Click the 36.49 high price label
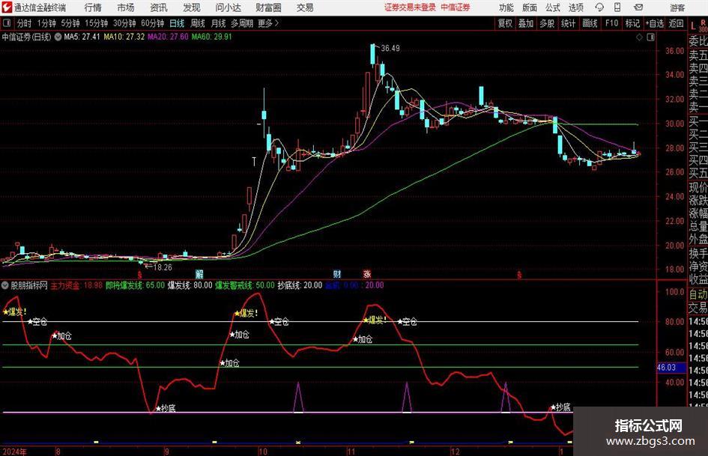Viewport: 708px width, 456px height. 390,48
